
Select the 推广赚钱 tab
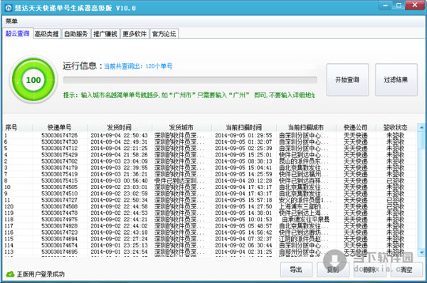pos(105,34)
